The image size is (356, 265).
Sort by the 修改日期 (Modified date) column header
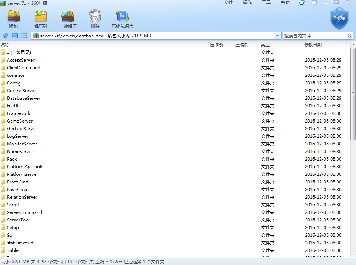313,45
